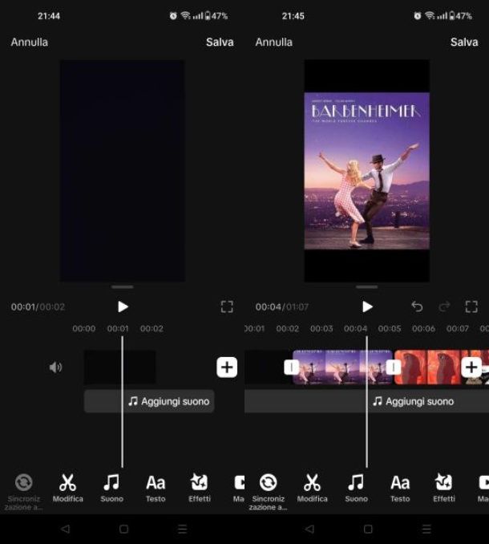Open the Suono music tool in the right editor
Screen dimensions: 489x544
(x=356, y=488)
